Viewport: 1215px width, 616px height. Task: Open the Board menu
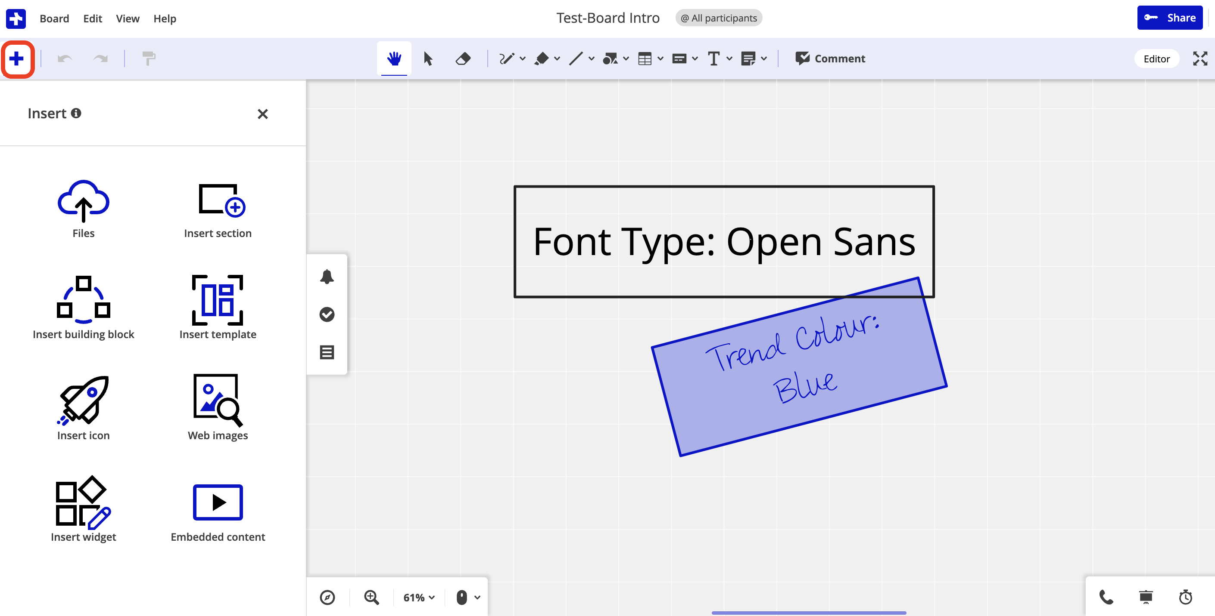click(54, 18)
